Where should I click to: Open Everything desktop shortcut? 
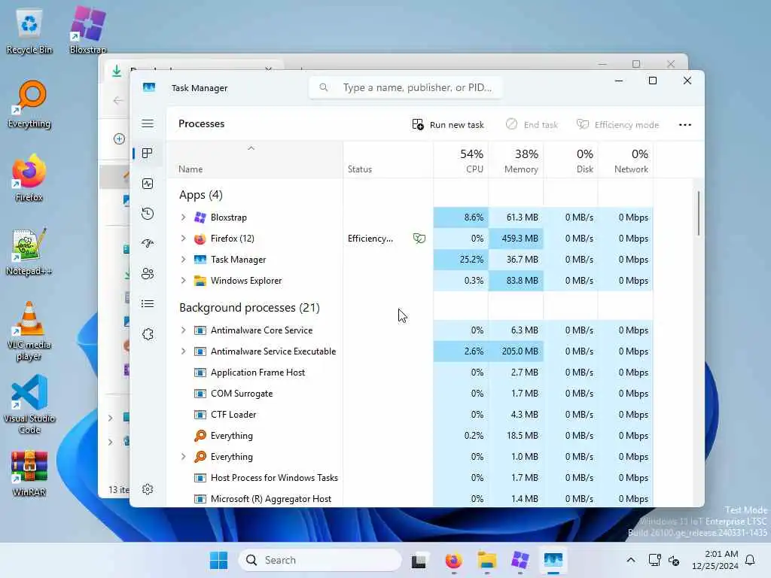[x=29, y=105]
